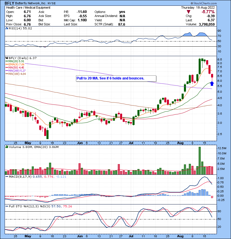Click the High value 6.76
Screen dimensions: 231x239
[x=27, y=16]
